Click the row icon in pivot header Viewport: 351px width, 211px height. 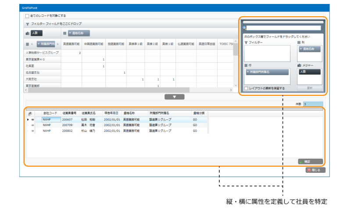click(x=27, y=44)
